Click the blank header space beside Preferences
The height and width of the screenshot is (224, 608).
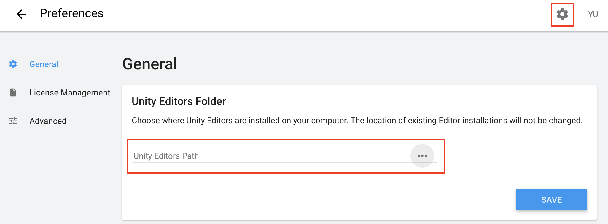tap(326, 14)
